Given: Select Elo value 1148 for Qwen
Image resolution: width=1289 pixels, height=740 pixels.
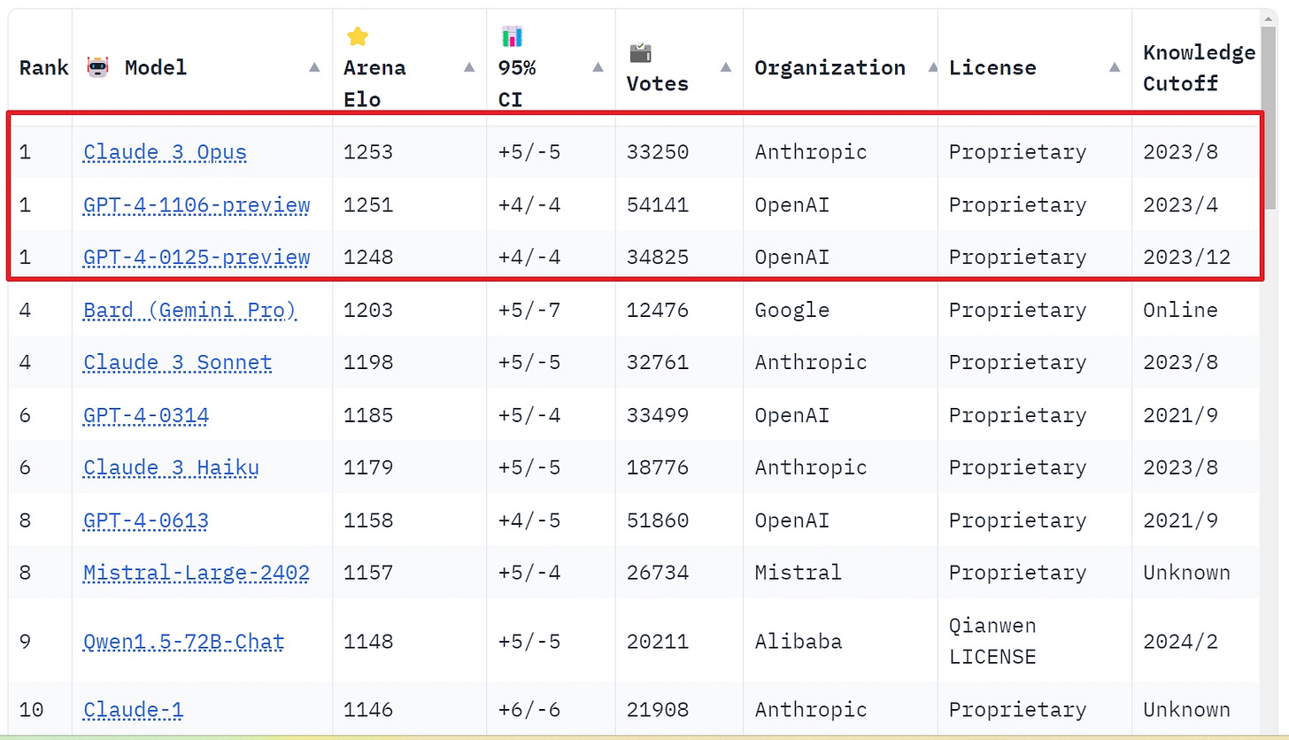Looking at the screenshot, I should [x=368, y=642].
